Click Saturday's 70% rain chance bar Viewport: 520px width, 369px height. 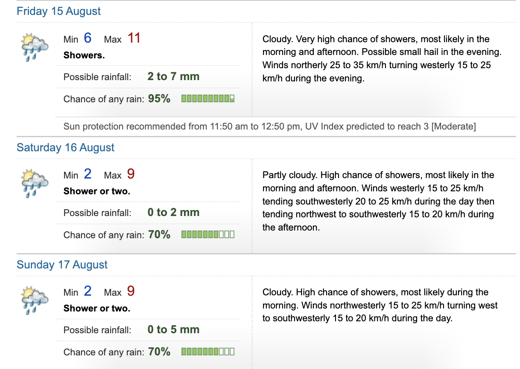208,235
